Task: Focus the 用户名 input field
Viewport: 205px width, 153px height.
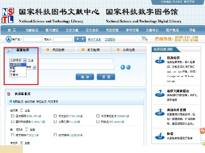Action: (33, 39)
